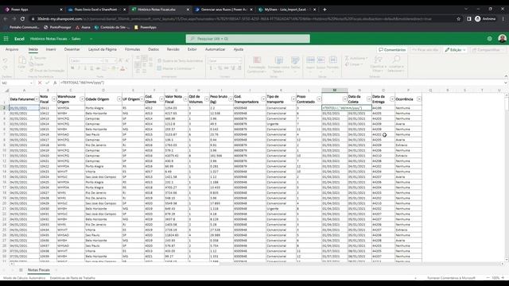This screenshot has height=286, width=509.
Task: Click into the formula bar text
Action: pyautogui.click(x=279, y=83)
